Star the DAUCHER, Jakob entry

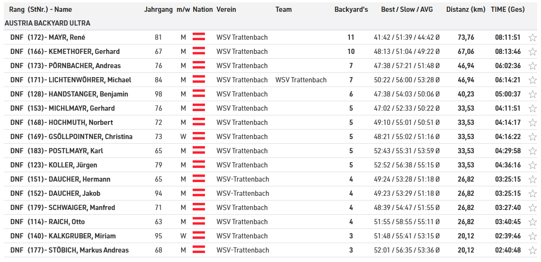[x=532, y=193]
